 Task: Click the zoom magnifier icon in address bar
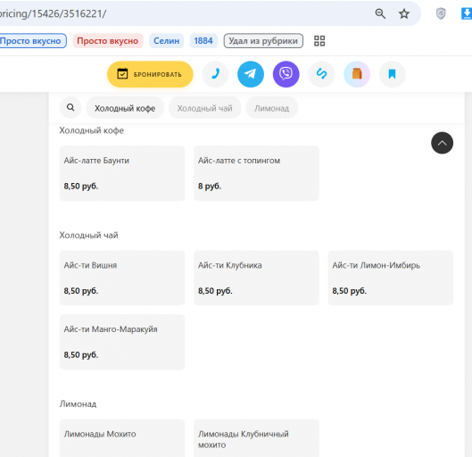[380, 13]
